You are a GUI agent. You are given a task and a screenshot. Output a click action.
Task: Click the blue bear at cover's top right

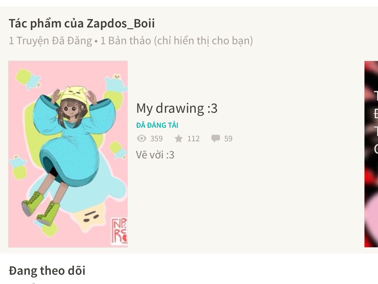[x=116, y=83]
